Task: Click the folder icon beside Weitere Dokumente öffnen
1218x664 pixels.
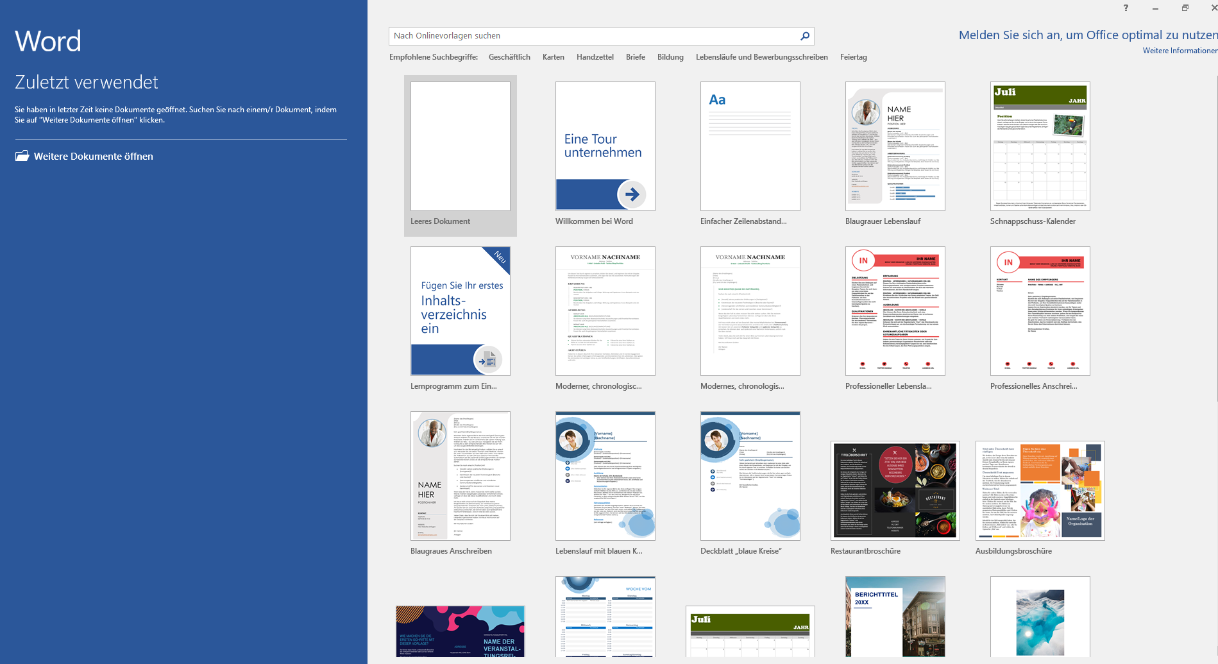Action: 22,156
